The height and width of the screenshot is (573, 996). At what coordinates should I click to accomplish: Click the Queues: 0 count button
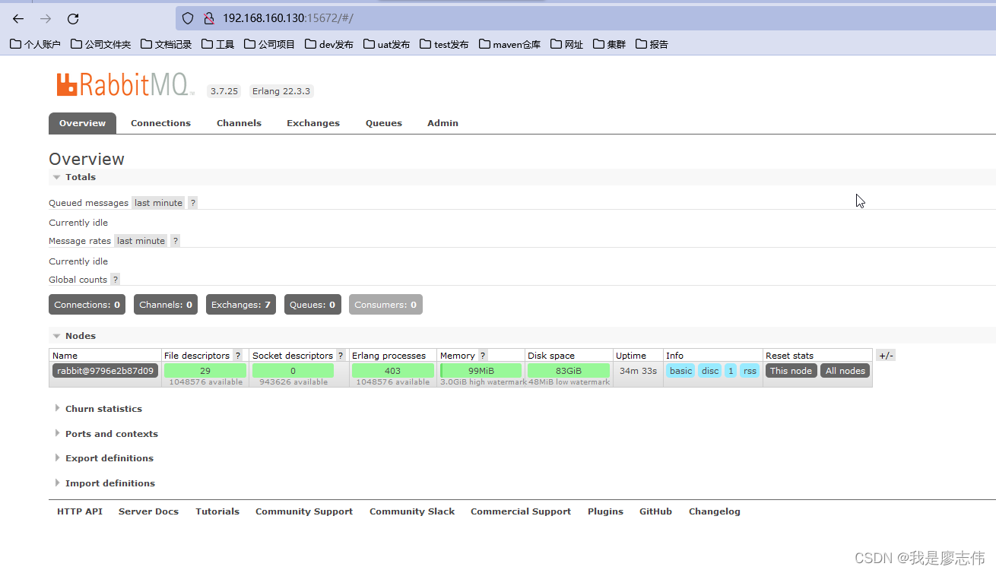point(312,305)
